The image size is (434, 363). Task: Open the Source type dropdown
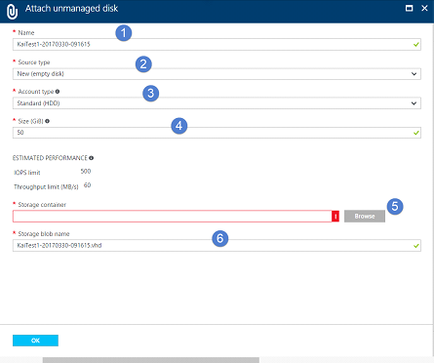coord(217,74)
